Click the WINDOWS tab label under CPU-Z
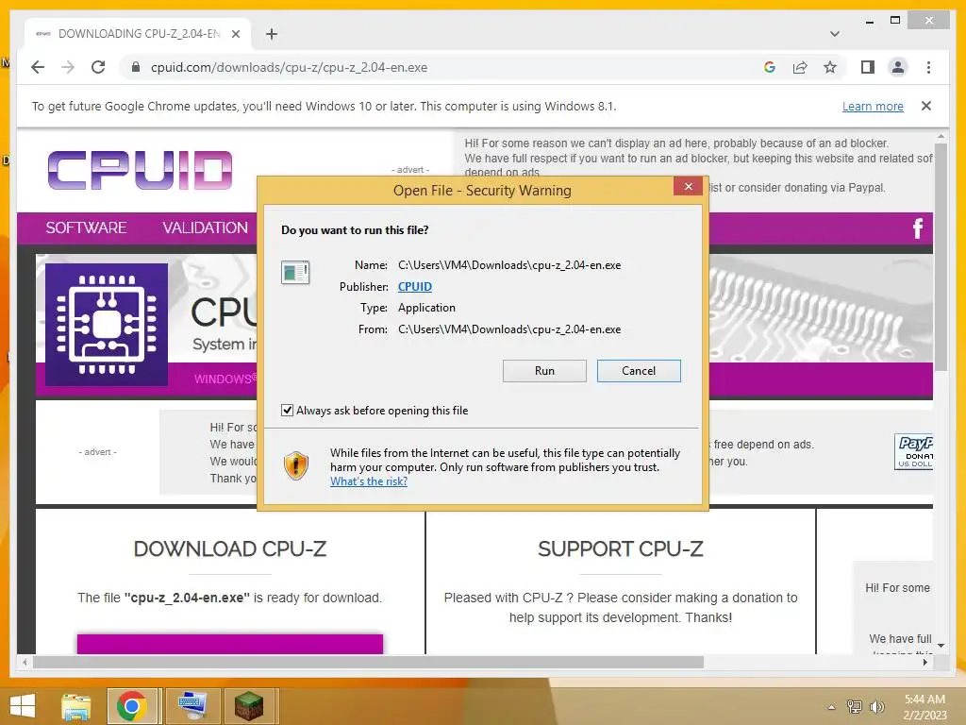Viewport: 966px width, 725px height. tap(225, 379)
